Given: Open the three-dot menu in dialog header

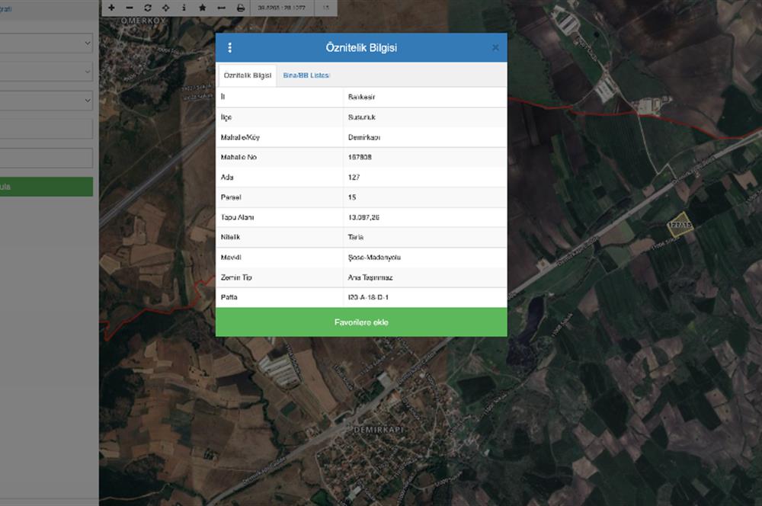Looking at the screenshot, I should coord(230,48).
